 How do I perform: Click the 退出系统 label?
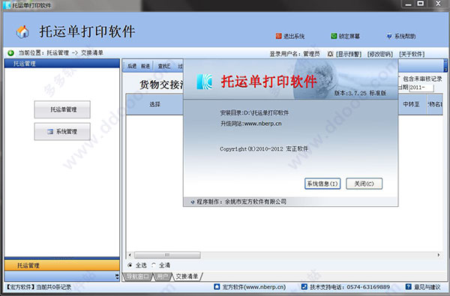(x=294, y=36)
